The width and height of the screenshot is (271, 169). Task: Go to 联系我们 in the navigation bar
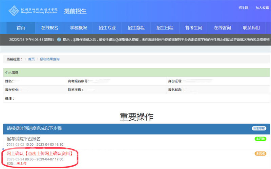[251, 28]
